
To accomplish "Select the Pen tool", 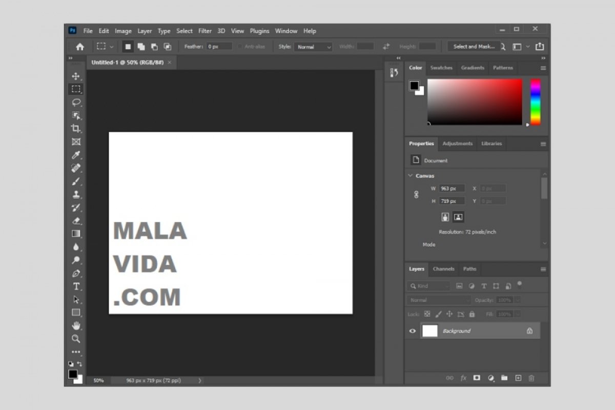I will tap(76, 273).
